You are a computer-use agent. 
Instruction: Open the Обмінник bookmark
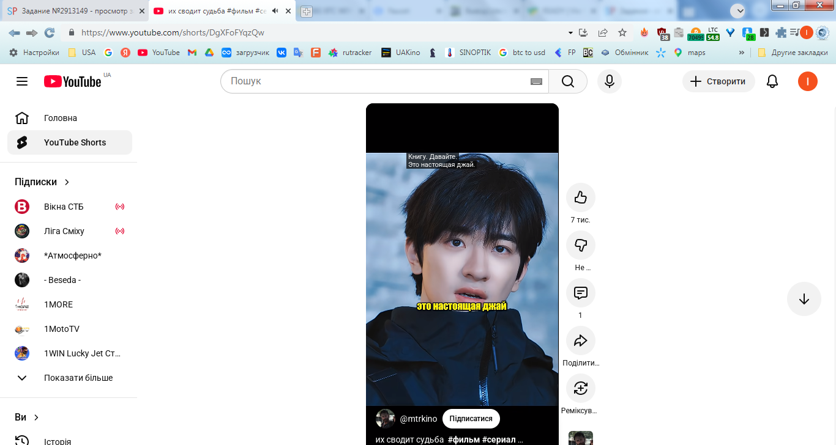[x=624, y=53]
